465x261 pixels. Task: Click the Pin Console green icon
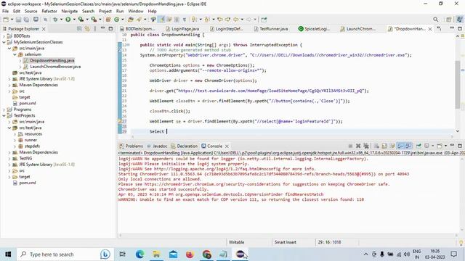point(418,146)
